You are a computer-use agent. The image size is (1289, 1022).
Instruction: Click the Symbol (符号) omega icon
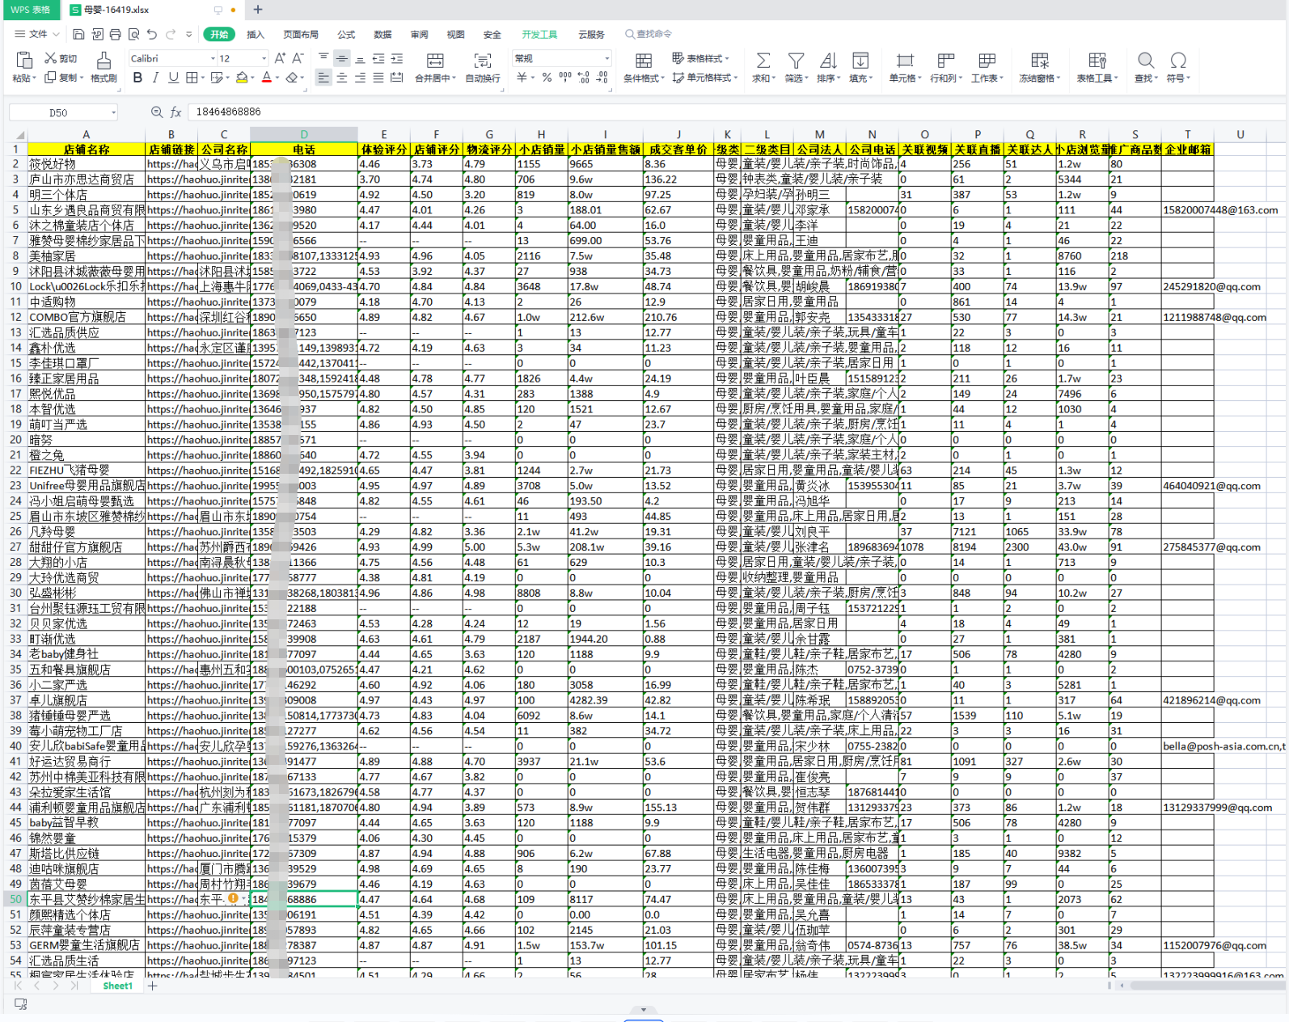pos(1178,61)
